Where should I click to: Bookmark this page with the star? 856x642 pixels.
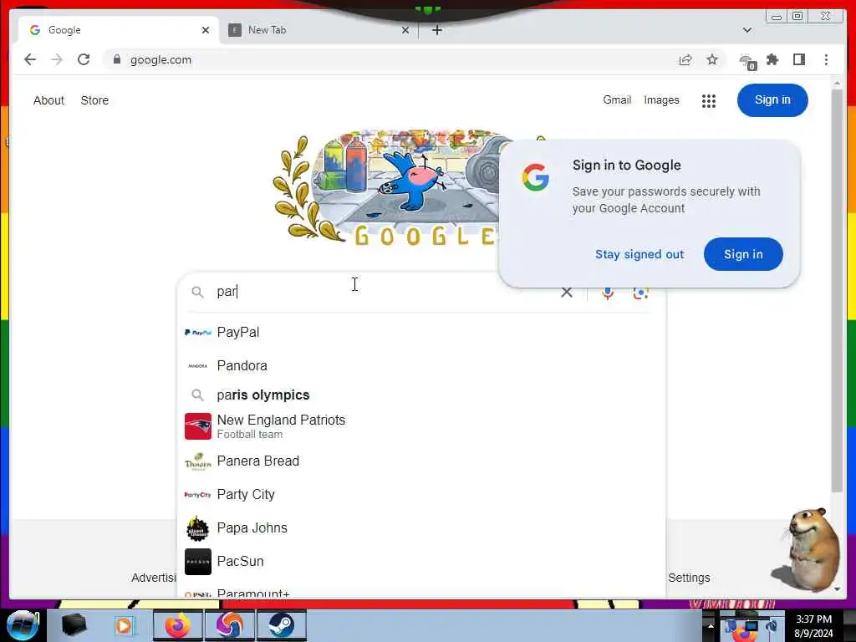click(712, 59)
